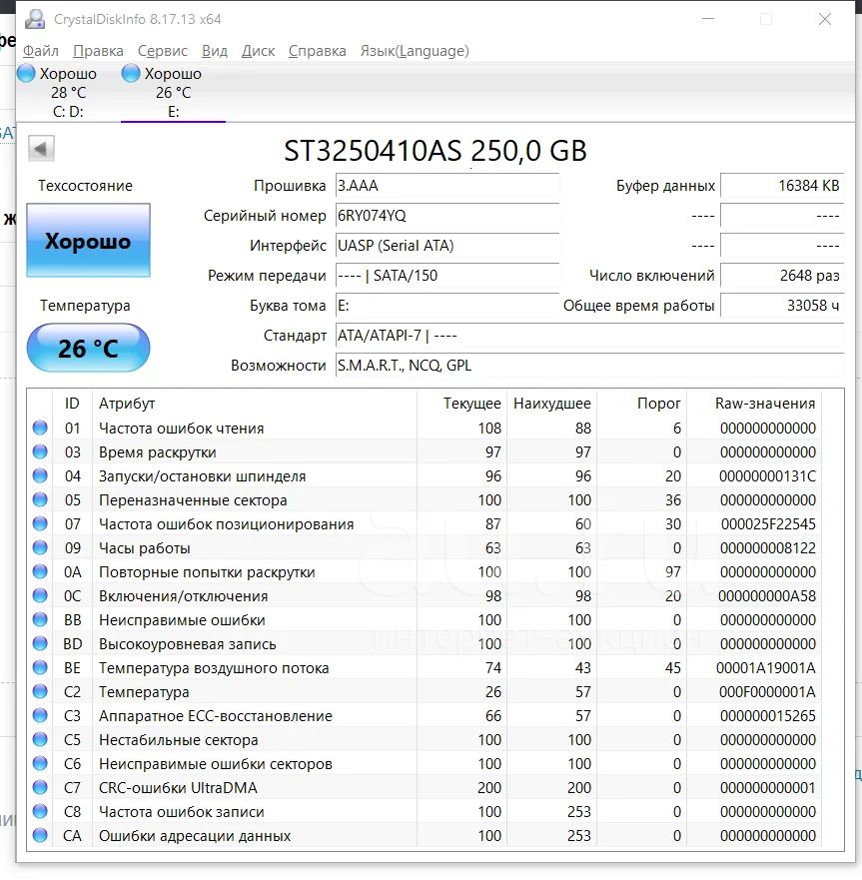Screen dimensions: 862x880
Task: Click status orb of attribute 01 row
Action: click(x=40, y=428)
